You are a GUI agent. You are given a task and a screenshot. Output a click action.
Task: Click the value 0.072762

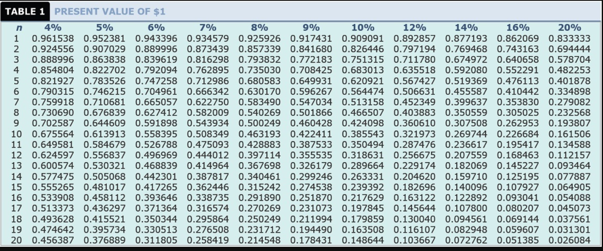(466, 240)
